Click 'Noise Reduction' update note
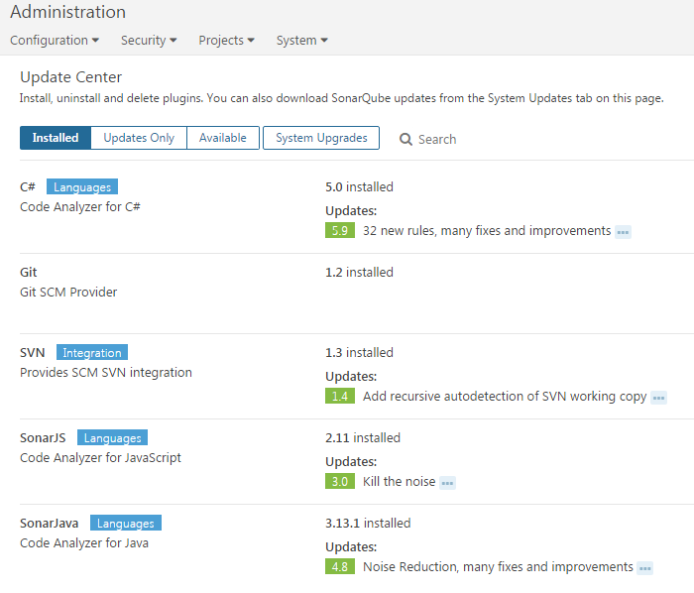 point(498,567)
